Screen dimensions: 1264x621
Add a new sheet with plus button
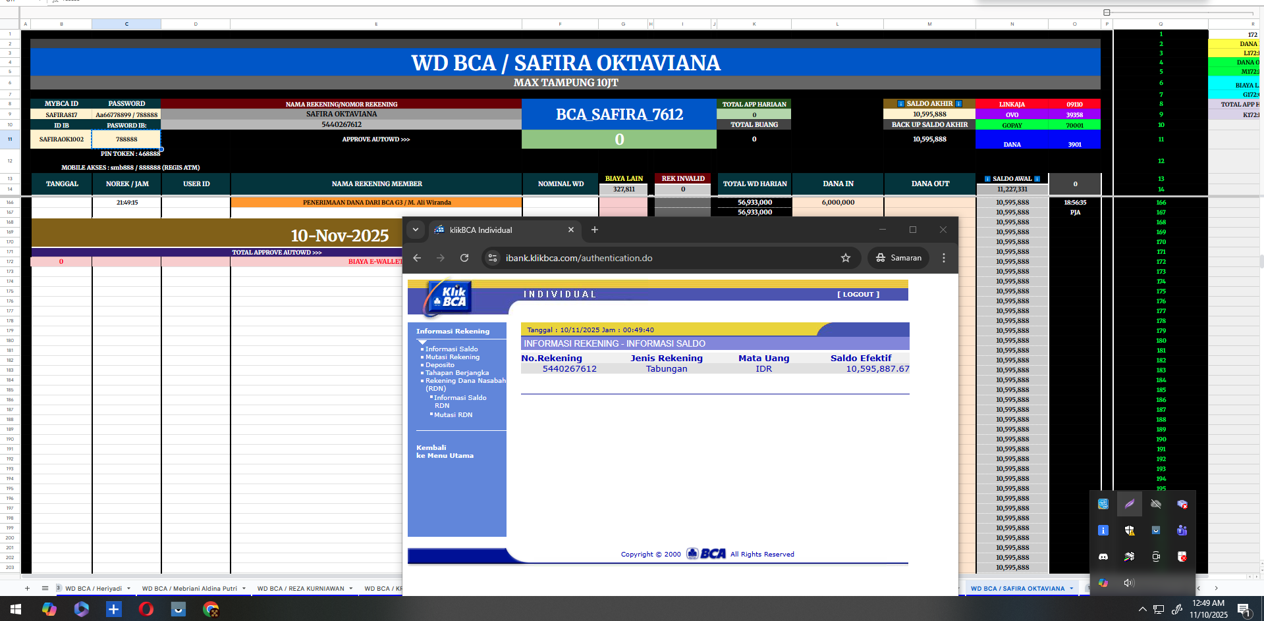(x=27, y=588)
